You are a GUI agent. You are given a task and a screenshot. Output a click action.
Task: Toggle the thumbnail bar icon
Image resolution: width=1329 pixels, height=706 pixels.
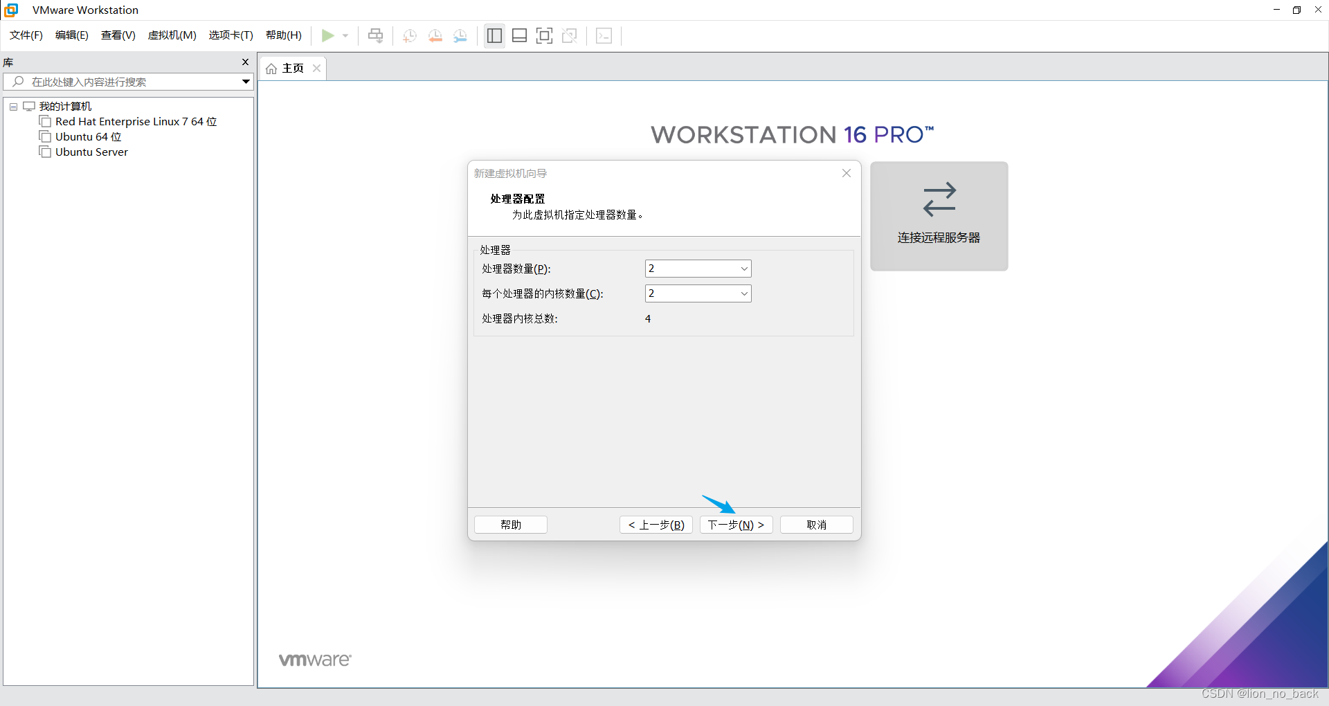(519, 35)
